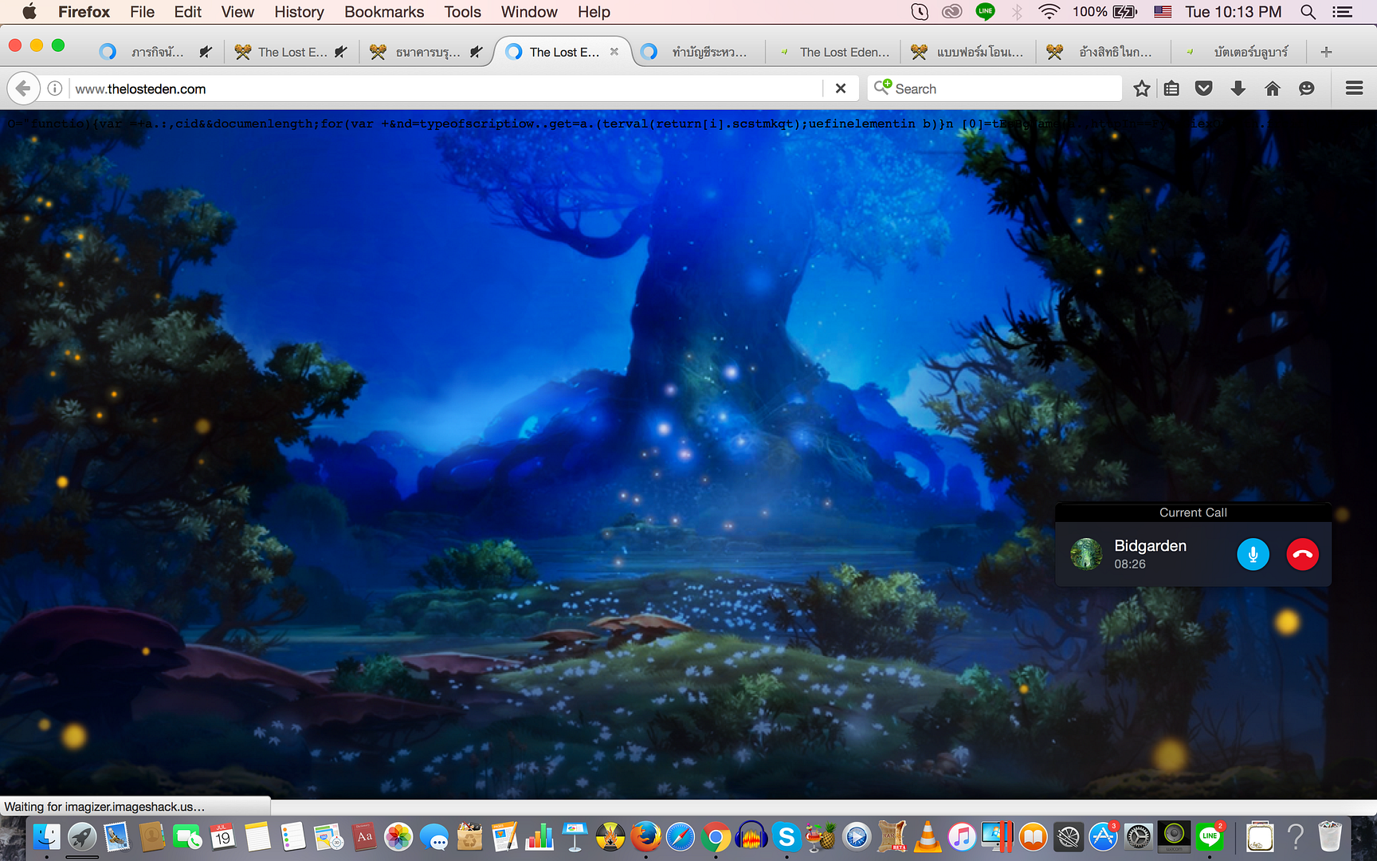Viewport: 1377px width, 861px height.
Task: Open the chat smiley toolbar icon
Action: [1307, 88]
